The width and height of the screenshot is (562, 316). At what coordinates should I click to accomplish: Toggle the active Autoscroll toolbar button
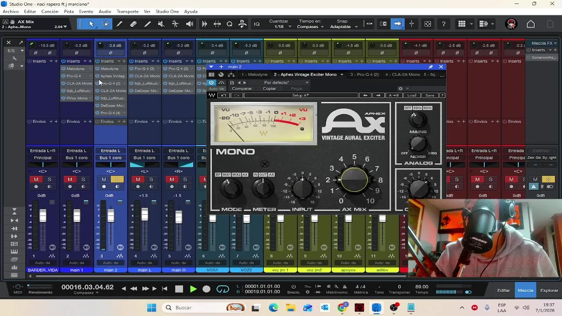tap(397, 24)
